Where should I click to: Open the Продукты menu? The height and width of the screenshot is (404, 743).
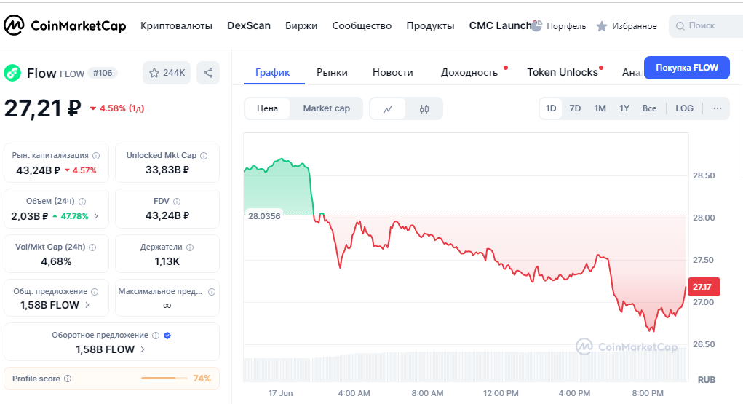(x=430, y=26)
